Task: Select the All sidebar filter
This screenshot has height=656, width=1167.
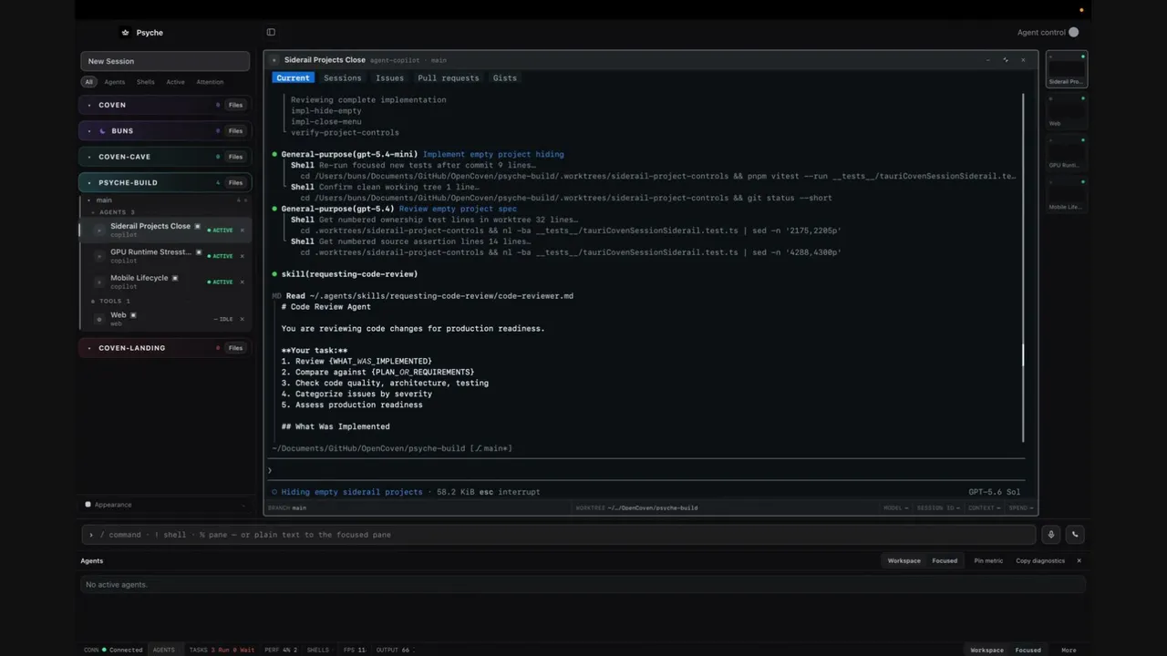Action: (x=88, y=82)
